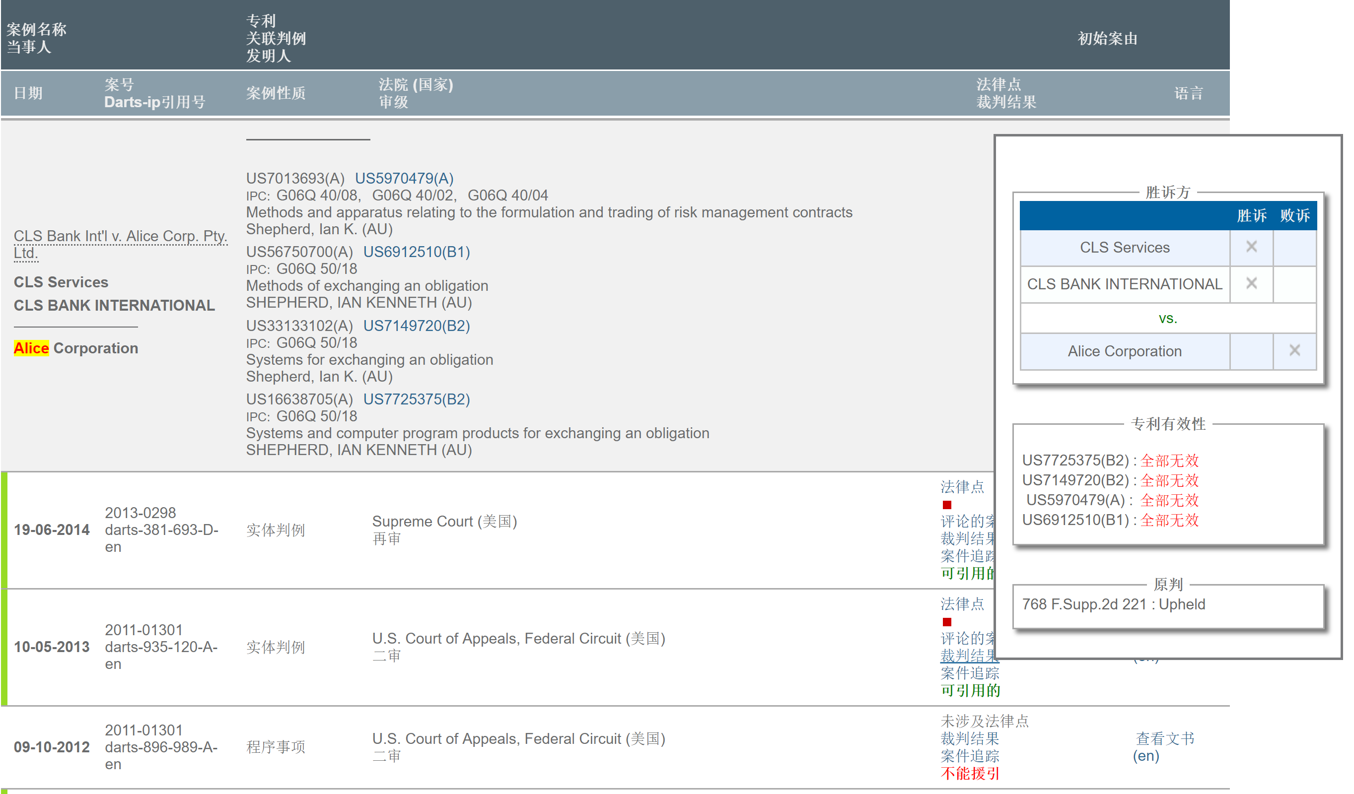Click Alice Corporation row in 胜诉方 table

coord(1169,351)
